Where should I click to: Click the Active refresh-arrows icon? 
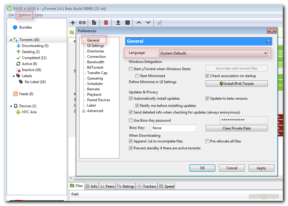click(18, 64)
